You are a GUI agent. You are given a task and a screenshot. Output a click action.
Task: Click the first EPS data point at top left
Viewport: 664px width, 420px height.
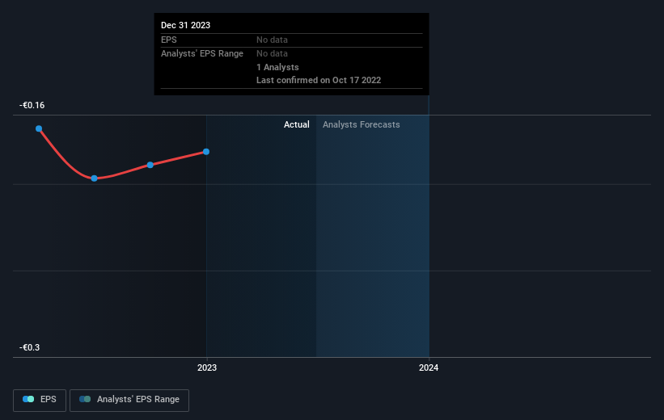[x=39, y=128]
